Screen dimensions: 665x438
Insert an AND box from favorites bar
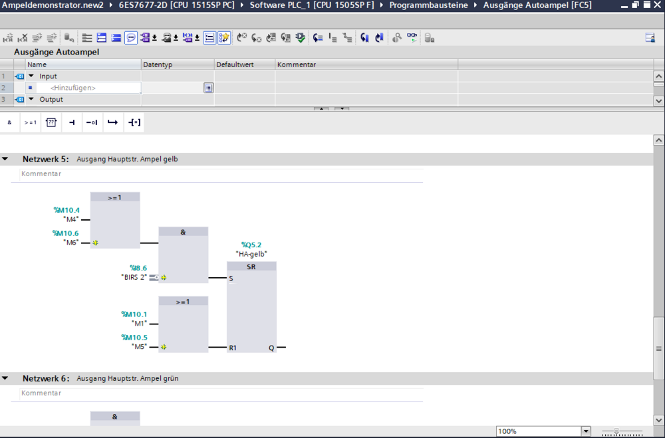click(9, 122)
